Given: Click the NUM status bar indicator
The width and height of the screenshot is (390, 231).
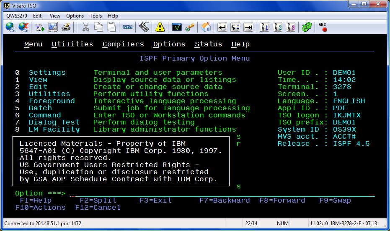Looking at the screenshot, I should click(283, 223).
